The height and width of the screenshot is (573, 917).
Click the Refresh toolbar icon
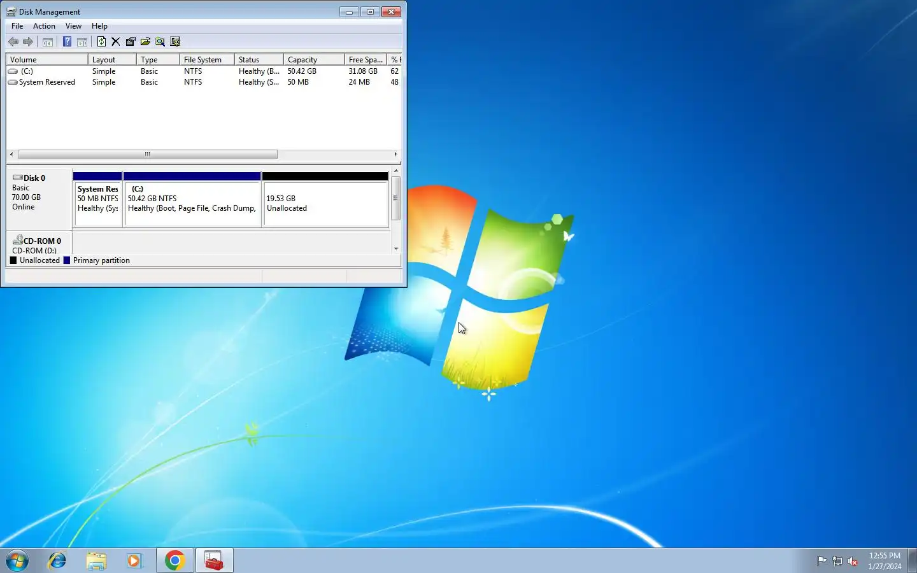point(101,42)
